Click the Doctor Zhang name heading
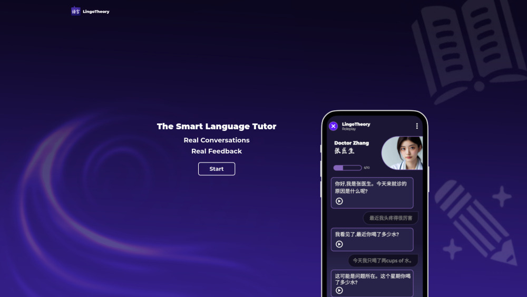The width and height of the screenshot is (527, 297). pos(352,143)
